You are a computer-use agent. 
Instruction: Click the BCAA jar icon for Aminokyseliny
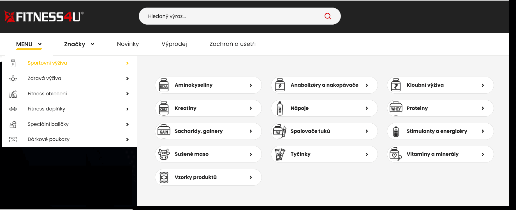[x=164, y=85]
